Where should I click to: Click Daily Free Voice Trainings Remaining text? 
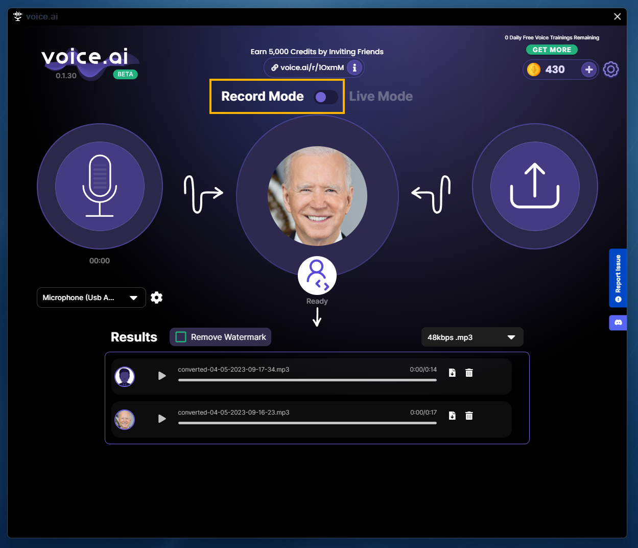click(552, 37)
